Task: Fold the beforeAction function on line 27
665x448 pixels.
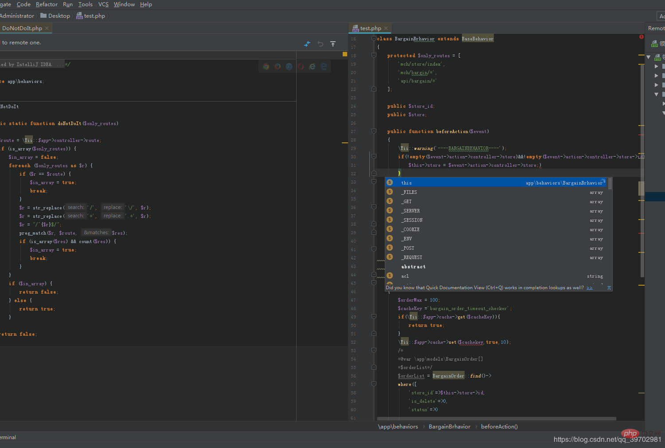Action: [374, 131]
